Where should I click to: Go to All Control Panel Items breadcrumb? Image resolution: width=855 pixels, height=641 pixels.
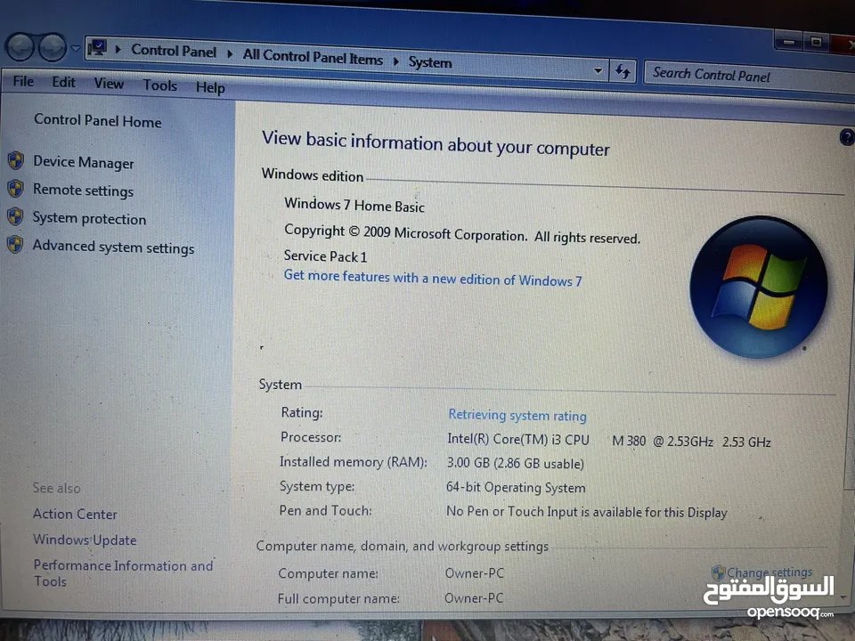click(x=313, y=57)
